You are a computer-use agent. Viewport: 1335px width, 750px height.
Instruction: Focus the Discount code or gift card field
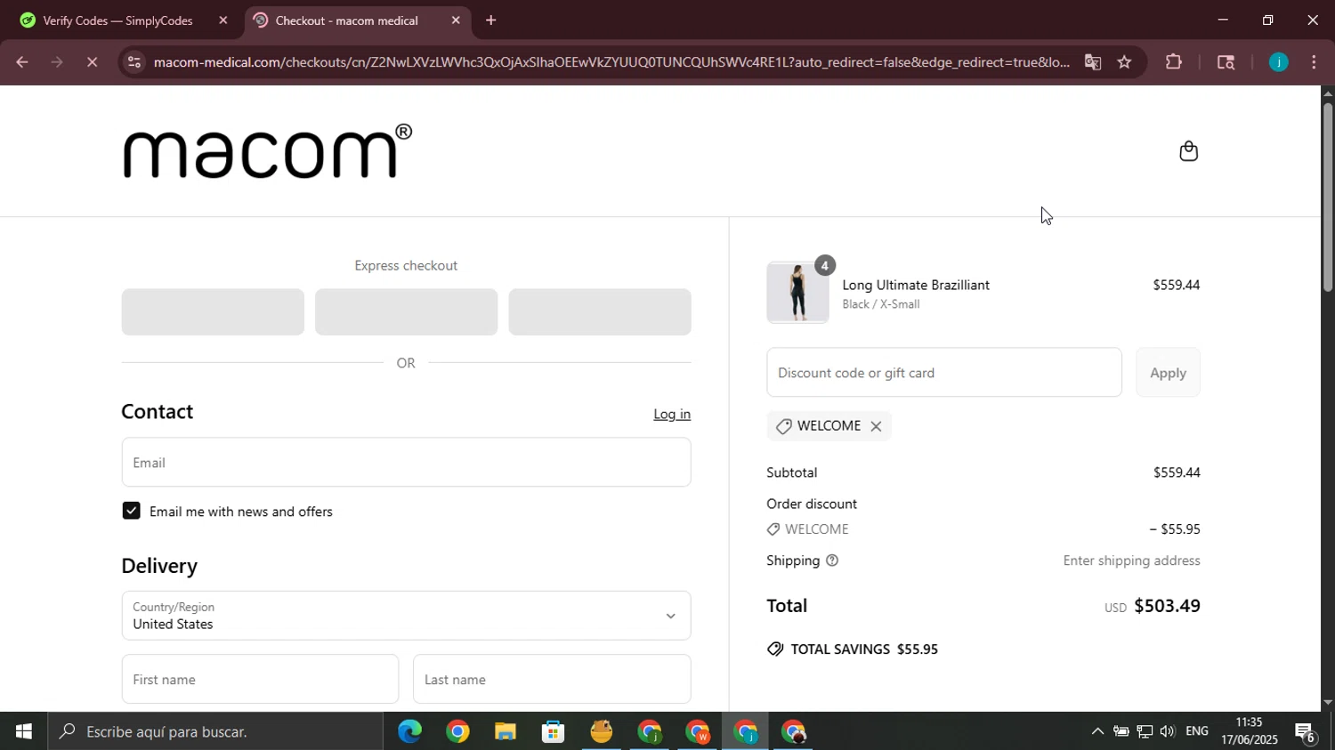944,373
